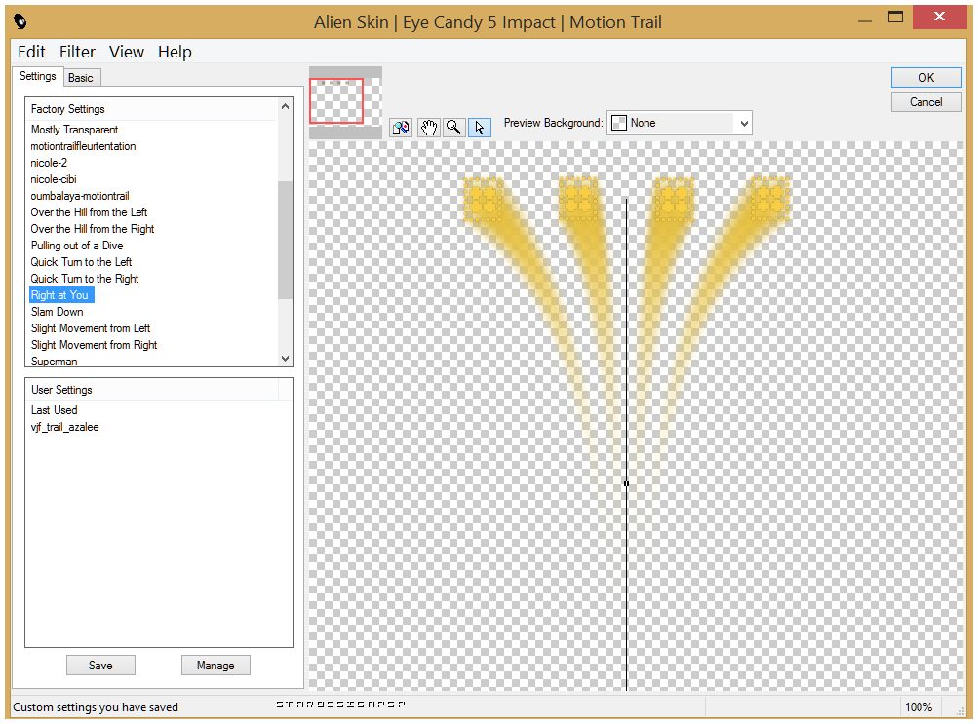Select the 'Mostly Transparent' preset
This screenshot has height=724, width=978.
[x=75, y=130]
